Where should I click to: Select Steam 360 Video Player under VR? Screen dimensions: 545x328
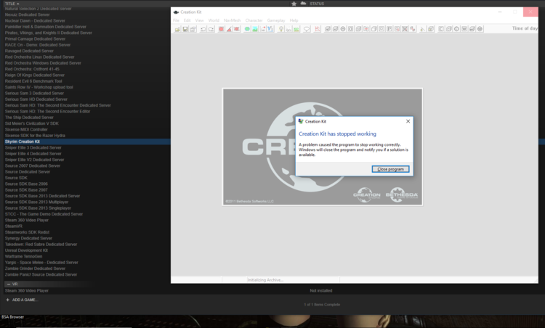click(x=26, y=291)
